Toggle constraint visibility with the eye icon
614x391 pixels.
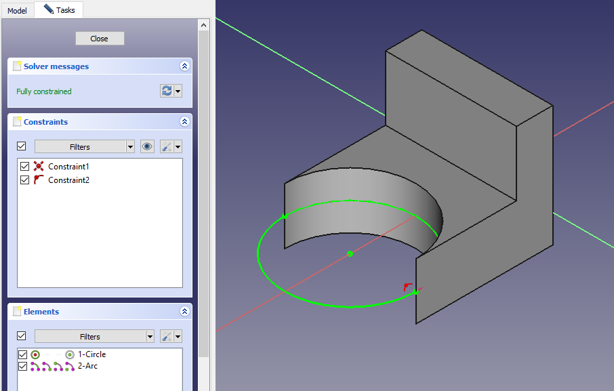click(x=147, y=146)
